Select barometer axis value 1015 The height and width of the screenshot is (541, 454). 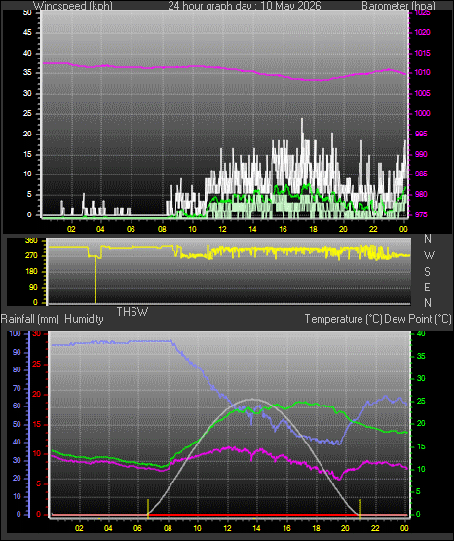[422, 53]
